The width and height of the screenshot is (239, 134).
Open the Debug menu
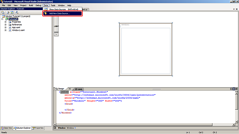38,5
